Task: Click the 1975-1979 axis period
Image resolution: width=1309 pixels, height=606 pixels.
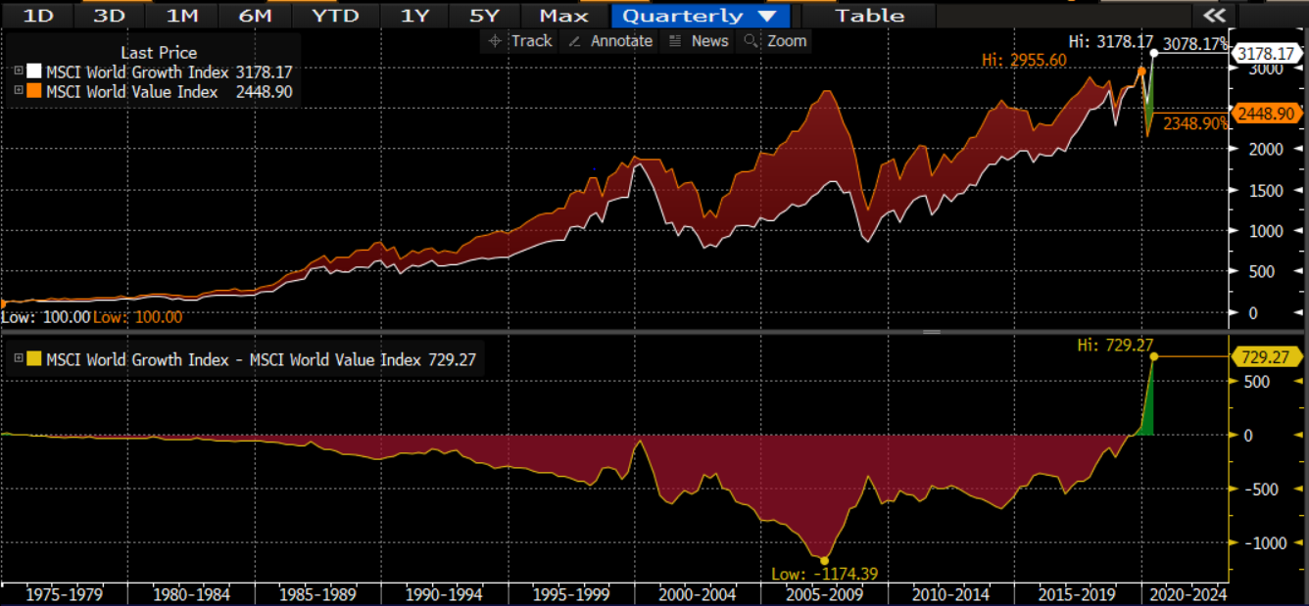Action: click(66, 593)
